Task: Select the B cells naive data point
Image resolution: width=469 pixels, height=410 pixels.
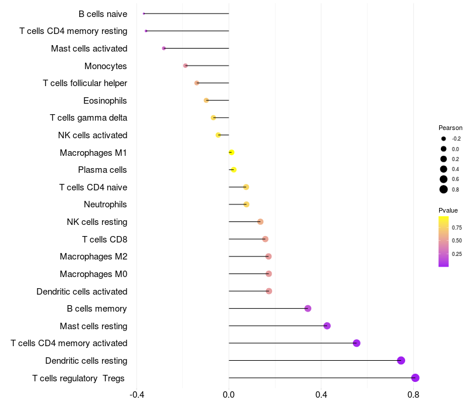Action: click(144, 13)
